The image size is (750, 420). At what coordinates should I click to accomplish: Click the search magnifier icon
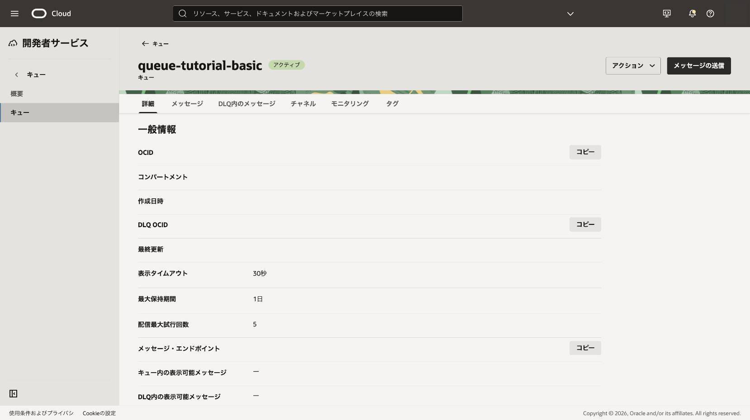tap(183, 14)
